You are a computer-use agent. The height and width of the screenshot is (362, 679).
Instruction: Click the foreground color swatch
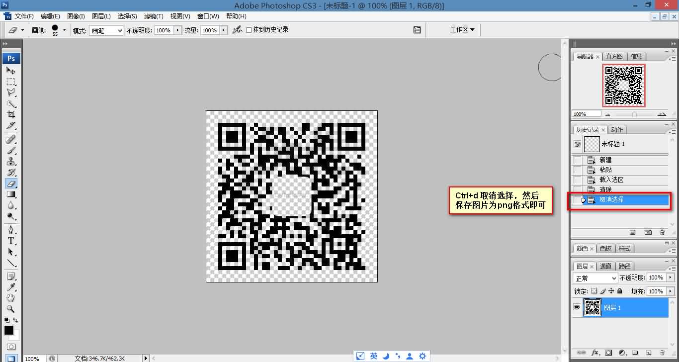pos(9,330)
